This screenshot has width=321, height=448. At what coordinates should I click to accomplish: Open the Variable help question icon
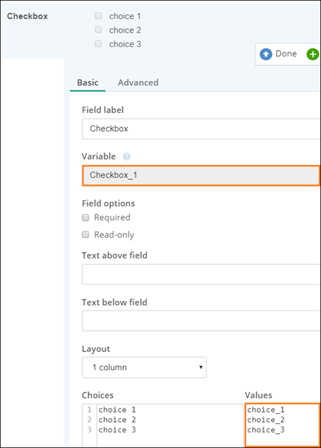(126, 157)
